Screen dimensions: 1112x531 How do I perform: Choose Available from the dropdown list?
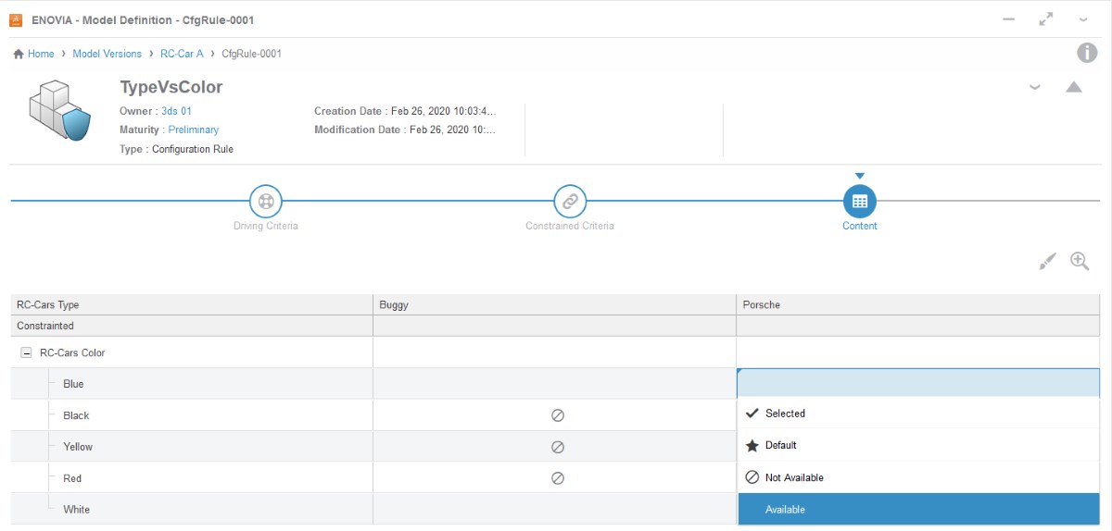918,510
